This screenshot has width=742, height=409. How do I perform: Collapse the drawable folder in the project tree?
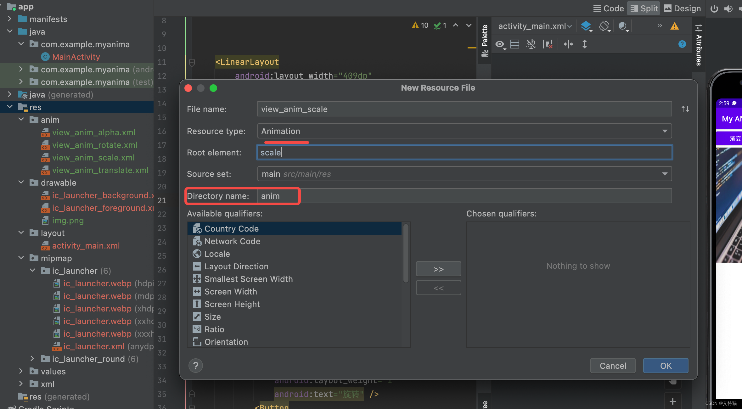click(x=21, y=182)
